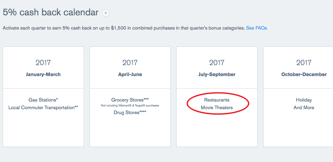Screen dimensions: 333x162
Task: Select the July-September quarter heading
Action: [217, 74]
